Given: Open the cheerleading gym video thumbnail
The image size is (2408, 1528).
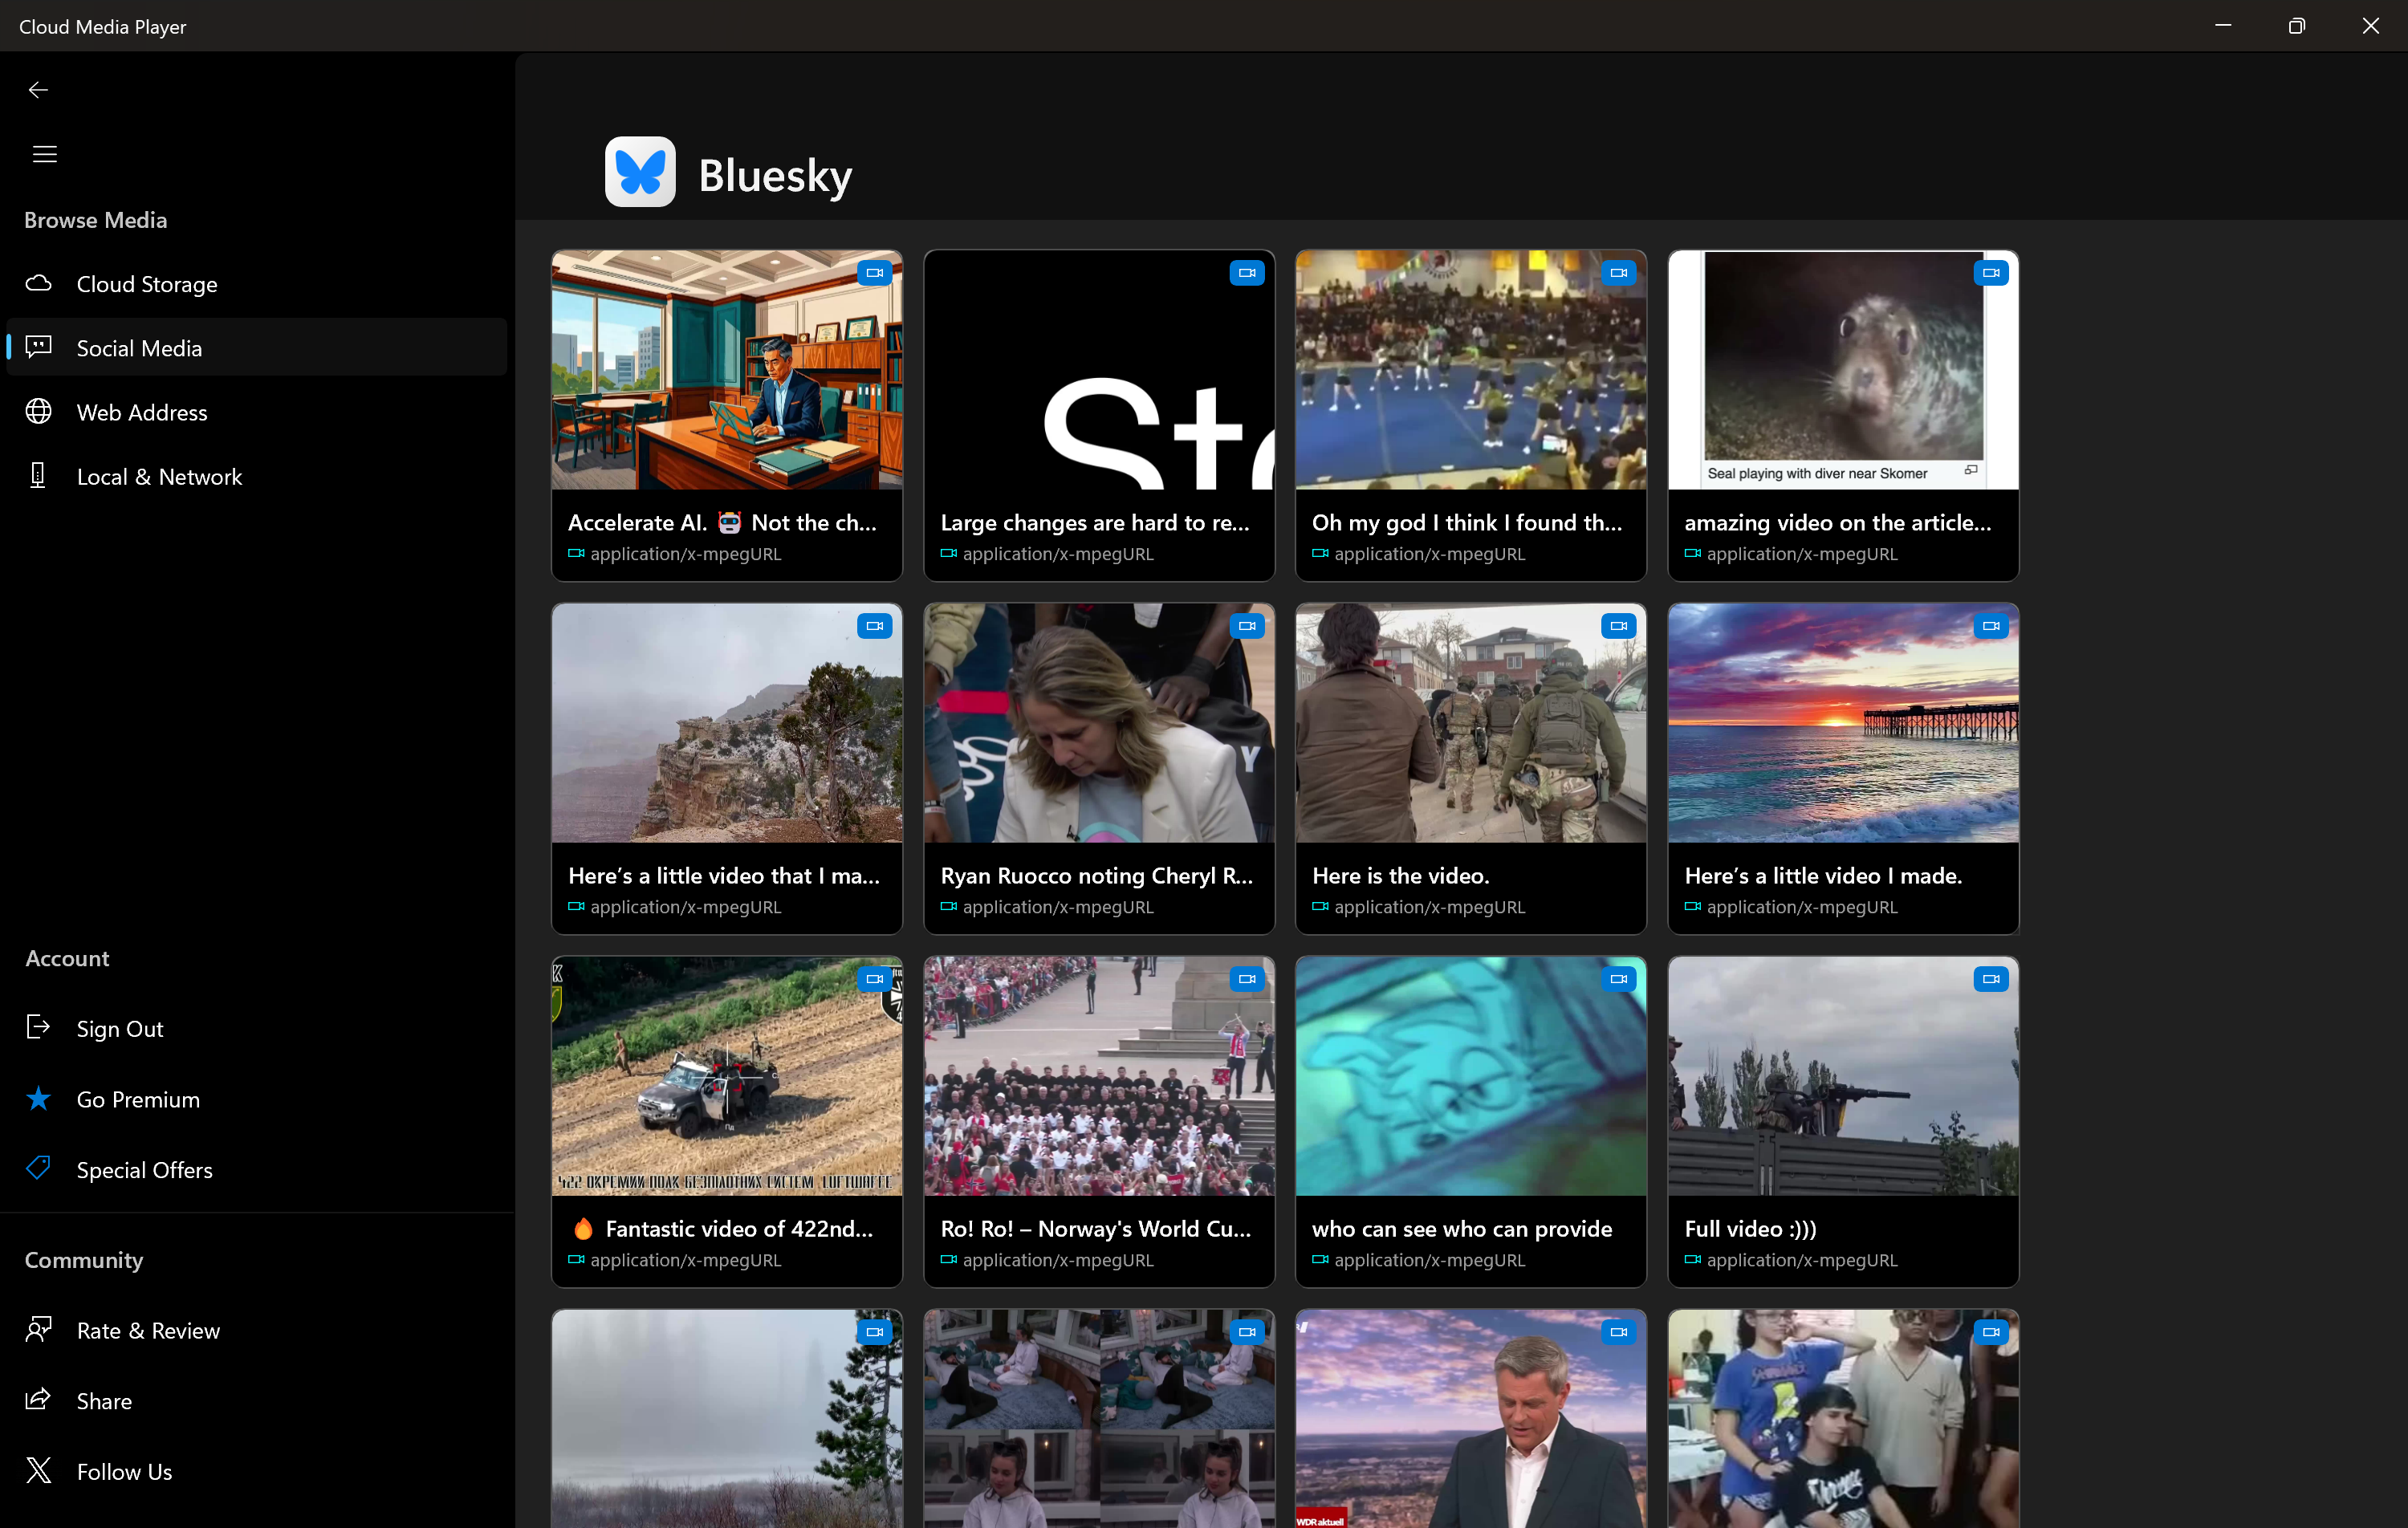Looking at the screenshot, I should (1471, 370).
